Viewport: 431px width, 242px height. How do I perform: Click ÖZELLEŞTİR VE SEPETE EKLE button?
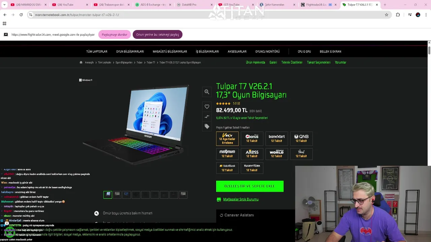coord(250,186)
